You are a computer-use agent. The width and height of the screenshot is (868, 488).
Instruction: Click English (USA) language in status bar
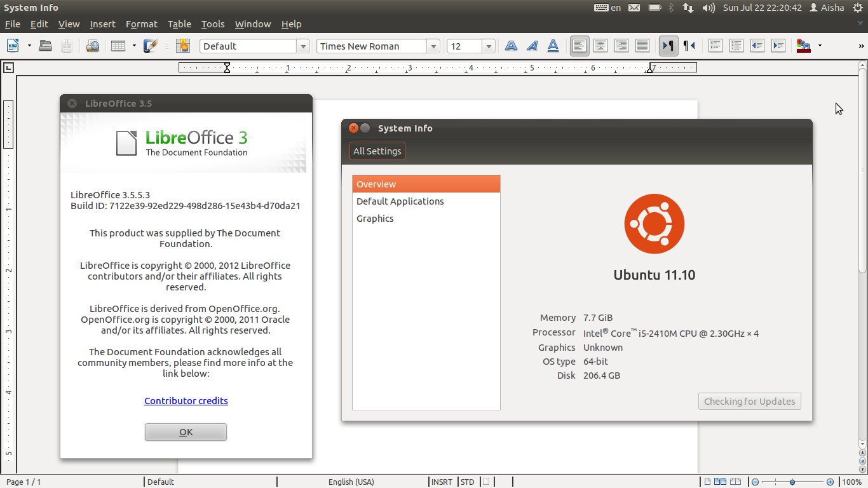pyautogui.click(x=351, y=482)
